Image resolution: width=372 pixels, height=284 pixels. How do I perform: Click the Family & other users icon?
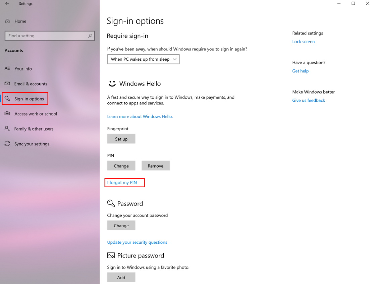click(x=7, y=129)
